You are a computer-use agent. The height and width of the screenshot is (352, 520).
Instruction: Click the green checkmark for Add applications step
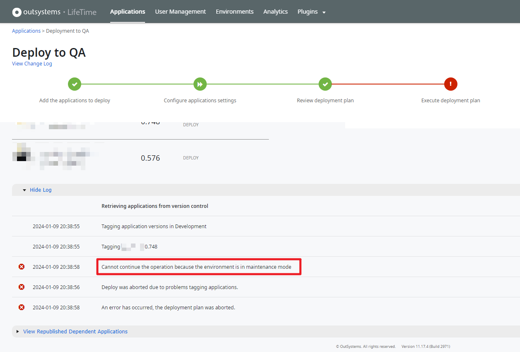[75, 84]
